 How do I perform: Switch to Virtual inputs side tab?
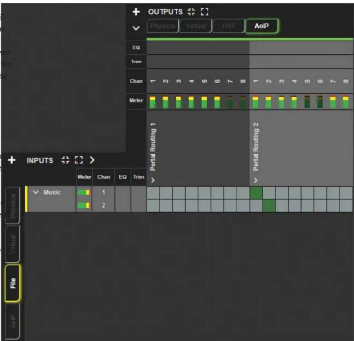coord(13,245)
